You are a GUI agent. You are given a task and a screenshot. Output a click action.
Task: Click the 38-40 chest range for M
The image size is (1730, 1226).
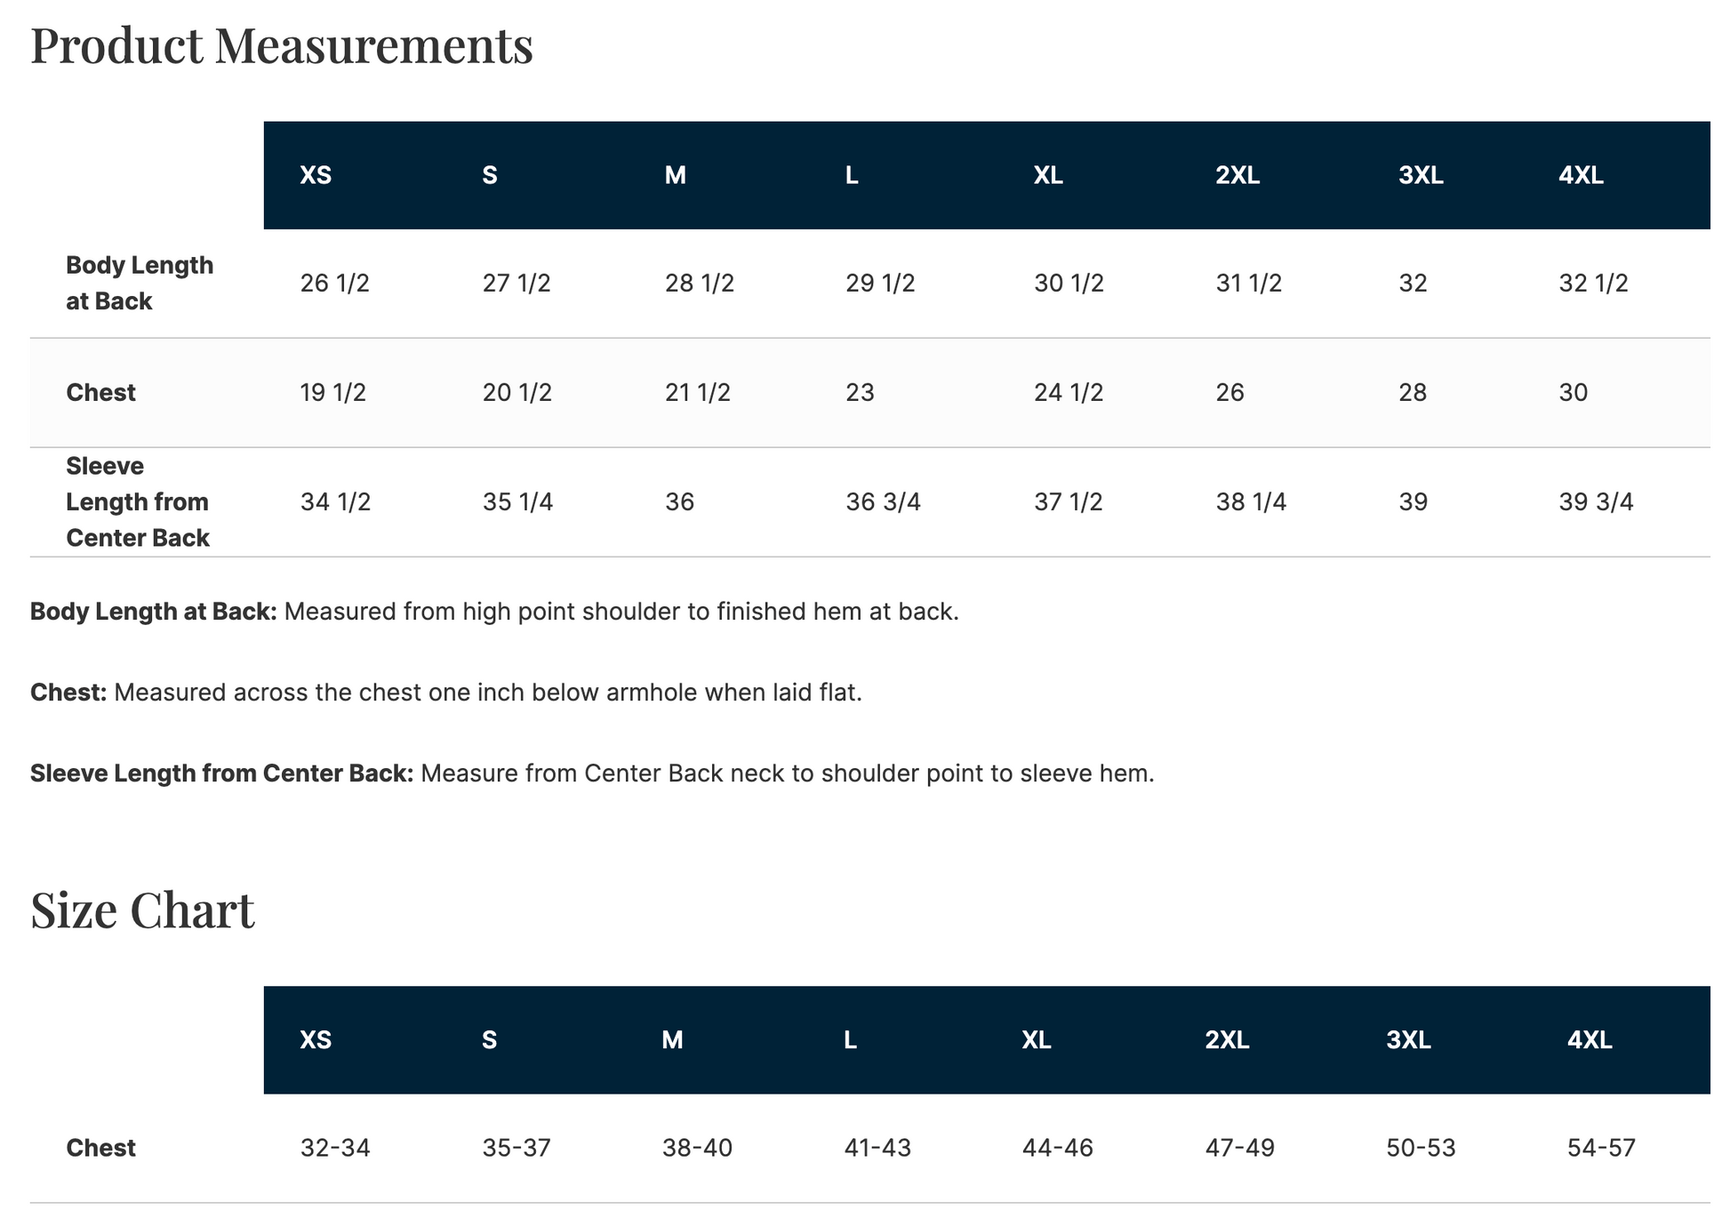[x=697, y=1149]
